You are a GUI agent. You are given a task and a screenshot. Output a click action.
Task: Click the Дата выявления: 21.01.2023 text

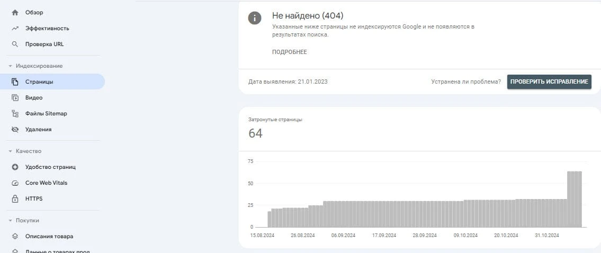[288, 82]
